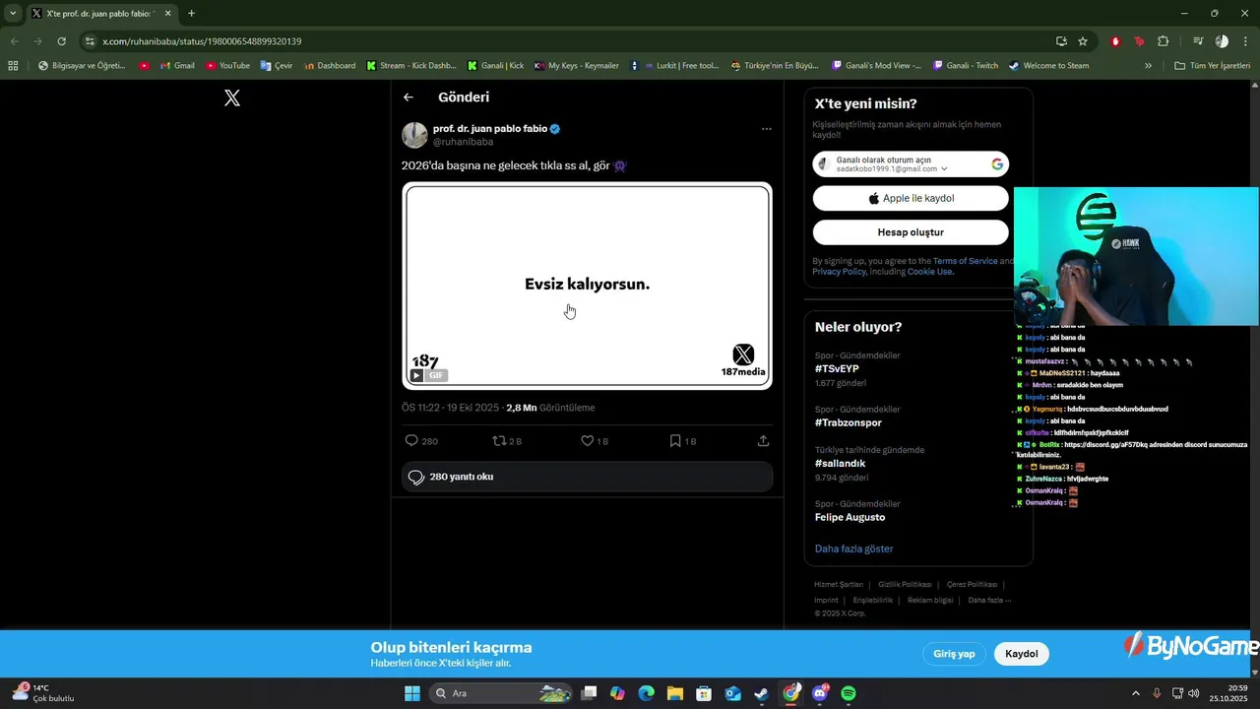Open the Tüm Yer İşaretleri folder
The width and height of the screenshot is (1260, 709).
[x=1212, y=66]
